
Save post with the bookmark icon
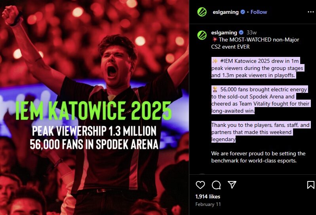tap(310, 185)
